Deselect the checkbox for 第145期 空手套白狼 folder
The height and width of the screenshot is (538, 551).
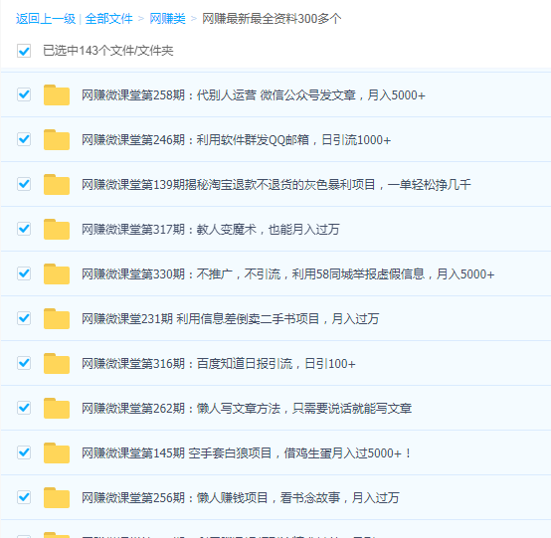(24, 452)
